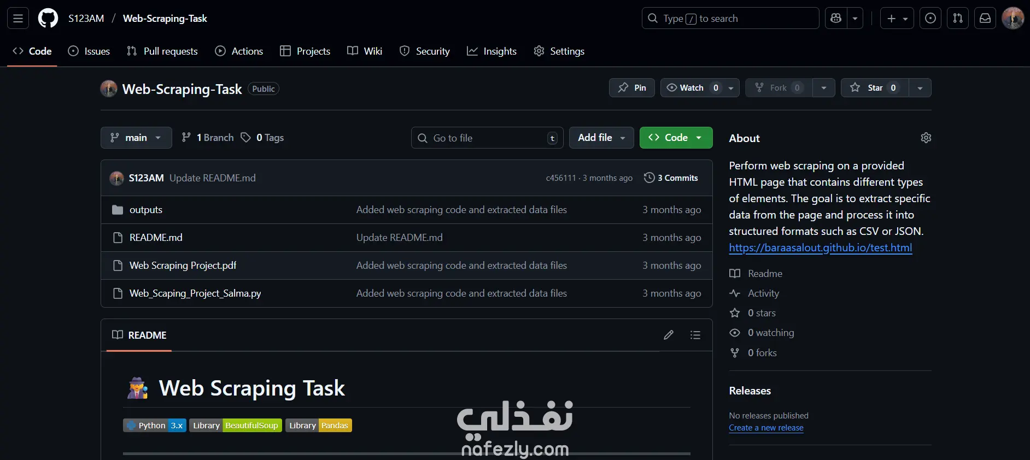This screenshot has height=460, width=1030.
Task: Open the Copilot dropdown arrow
Action: click(855, 19)
